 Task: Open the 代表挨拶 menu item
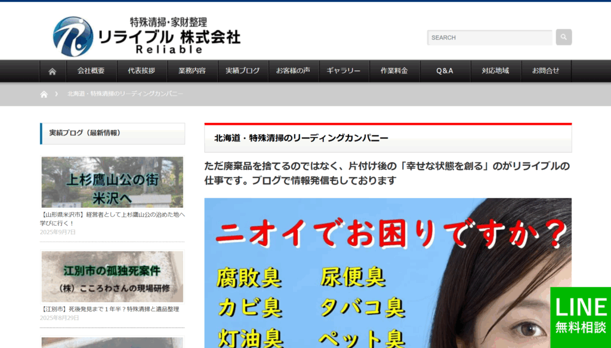(x=141, y=71)
